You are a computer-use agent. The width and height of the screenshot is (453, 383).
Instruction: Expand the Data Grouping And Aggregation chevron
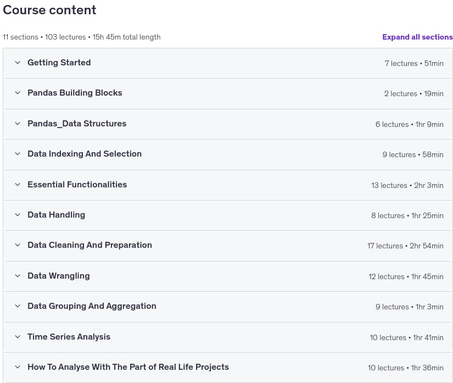(x=18, y=306)
